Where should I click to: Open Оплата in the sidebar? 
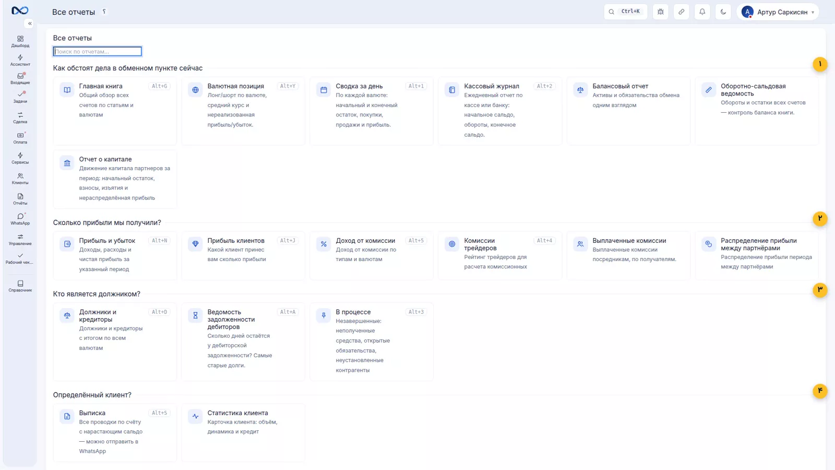tap(20, 138)
